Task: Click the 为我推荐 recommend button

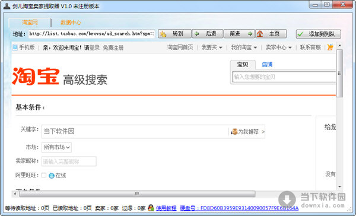Action: (x=247, y=132)
